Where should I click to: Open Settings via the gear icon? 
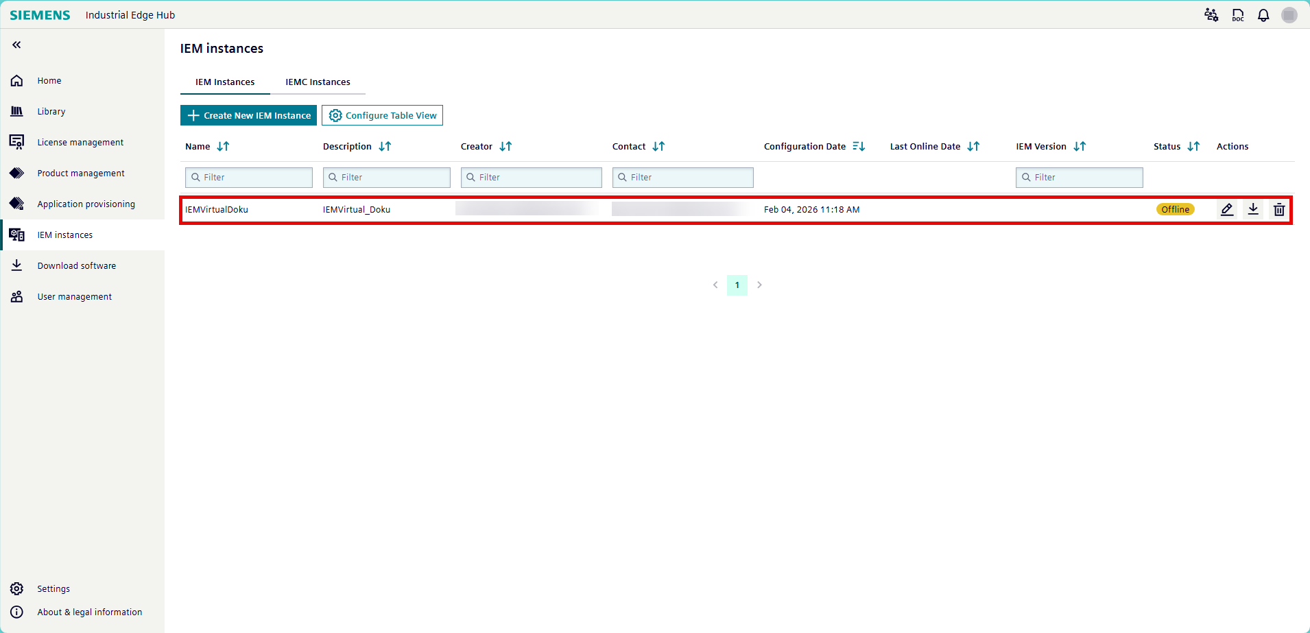(x=16, y=588)
